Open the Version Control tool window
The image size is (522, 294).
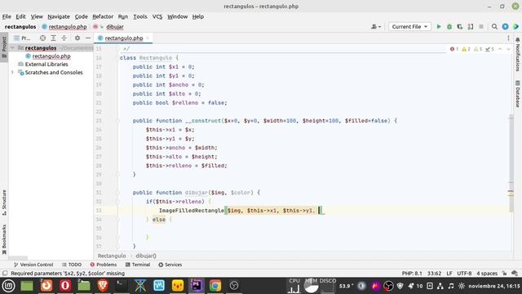pos(33,265)
